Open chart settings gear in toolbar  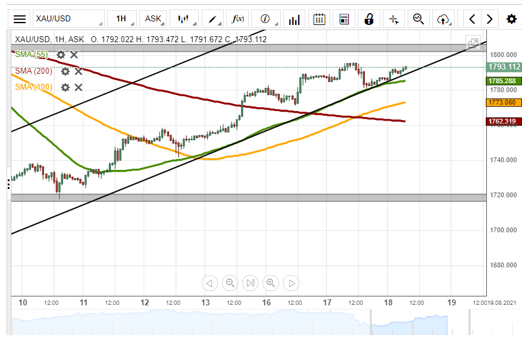coord(511,19)
